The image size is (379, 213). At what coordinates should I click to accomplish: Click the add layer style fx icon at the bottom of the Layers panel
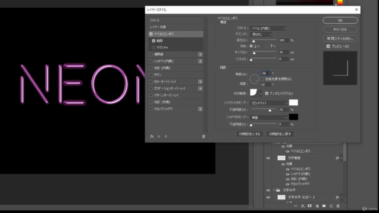[303, 206]
